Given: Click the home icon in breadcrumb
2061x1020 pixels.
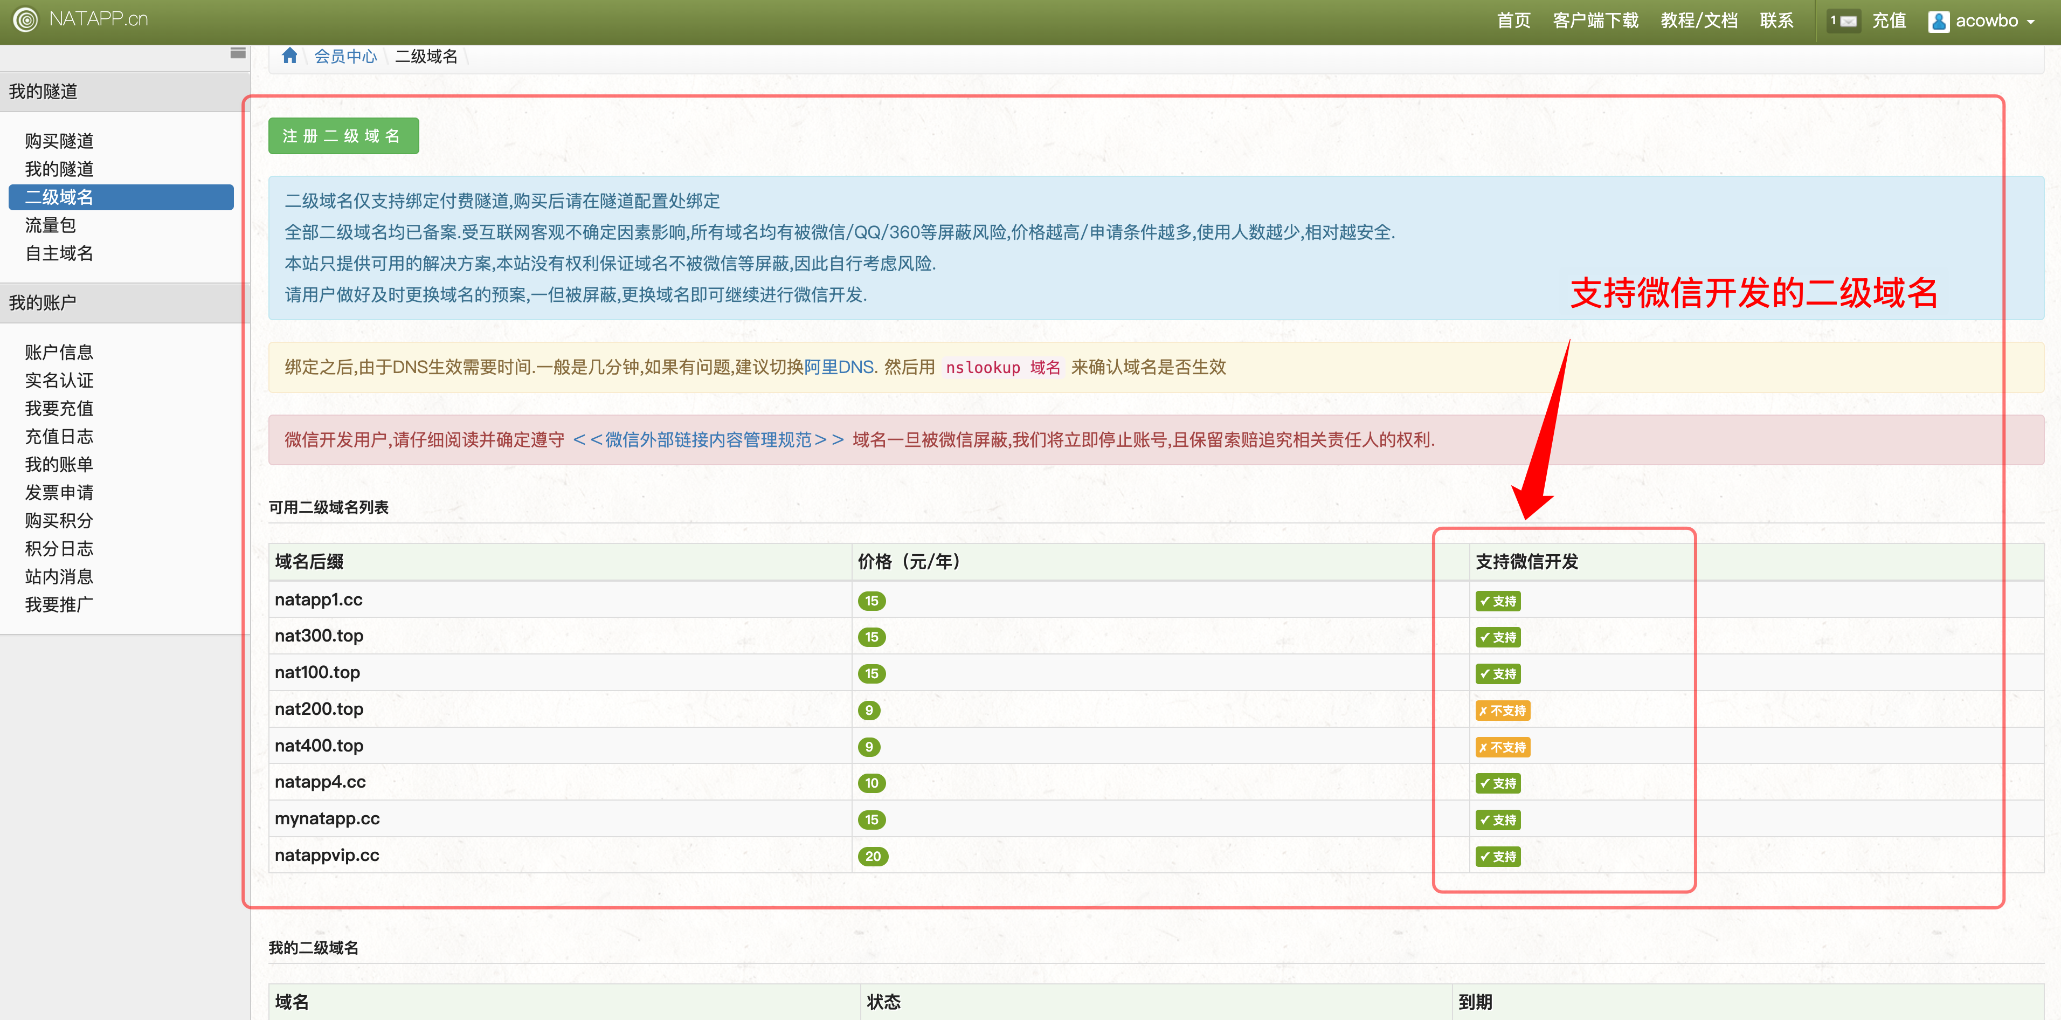Looking at the screenshot, I should [x=289, y=55].
